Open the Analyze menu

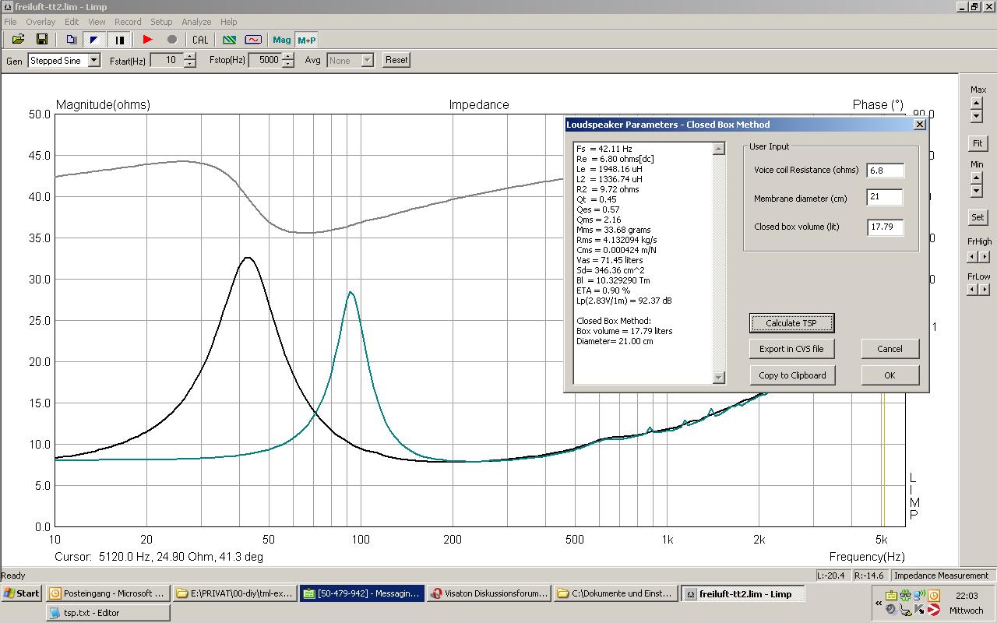pyautogui.click(x=196, y=22)
